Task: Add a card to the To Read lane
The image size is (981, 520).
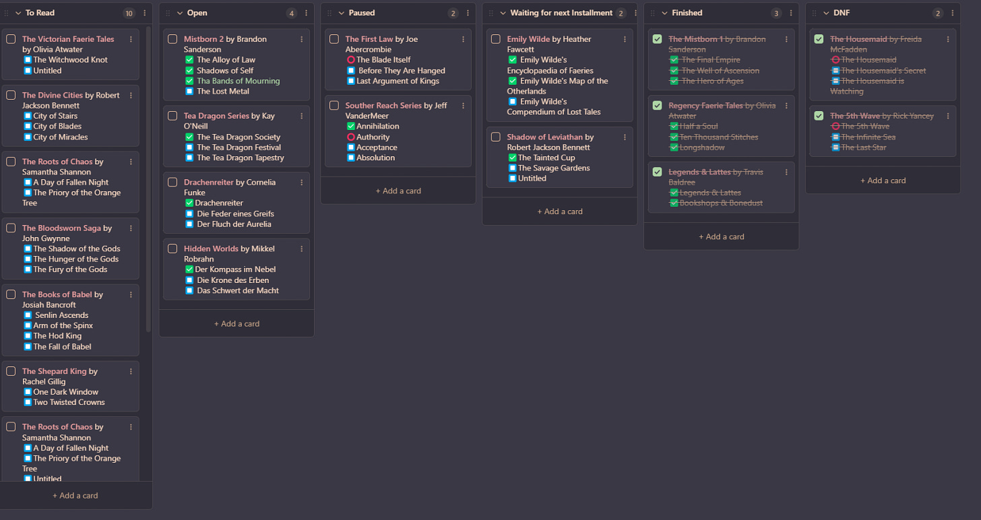Action: tap(75, 496)
